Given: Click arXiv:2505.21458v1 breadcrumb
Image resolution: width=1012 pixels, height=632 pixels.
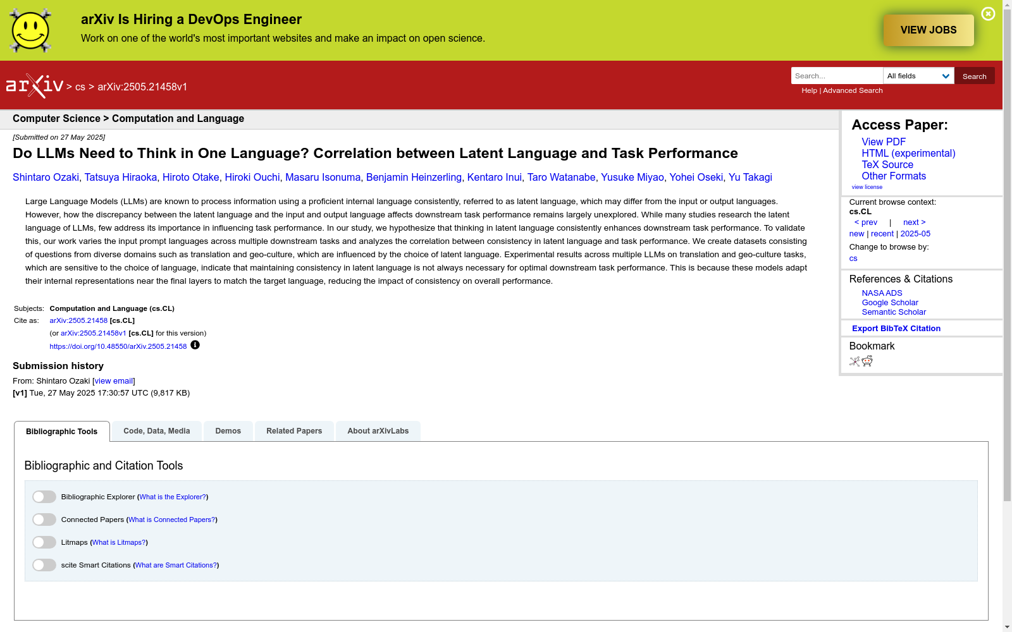Looking at the screenshot, I should point(142,87).
